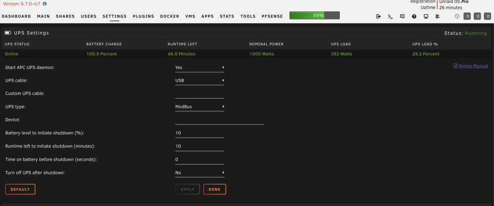Open the VMs menu
This screenshot has width=494, height=206.
tap(190, 16)
